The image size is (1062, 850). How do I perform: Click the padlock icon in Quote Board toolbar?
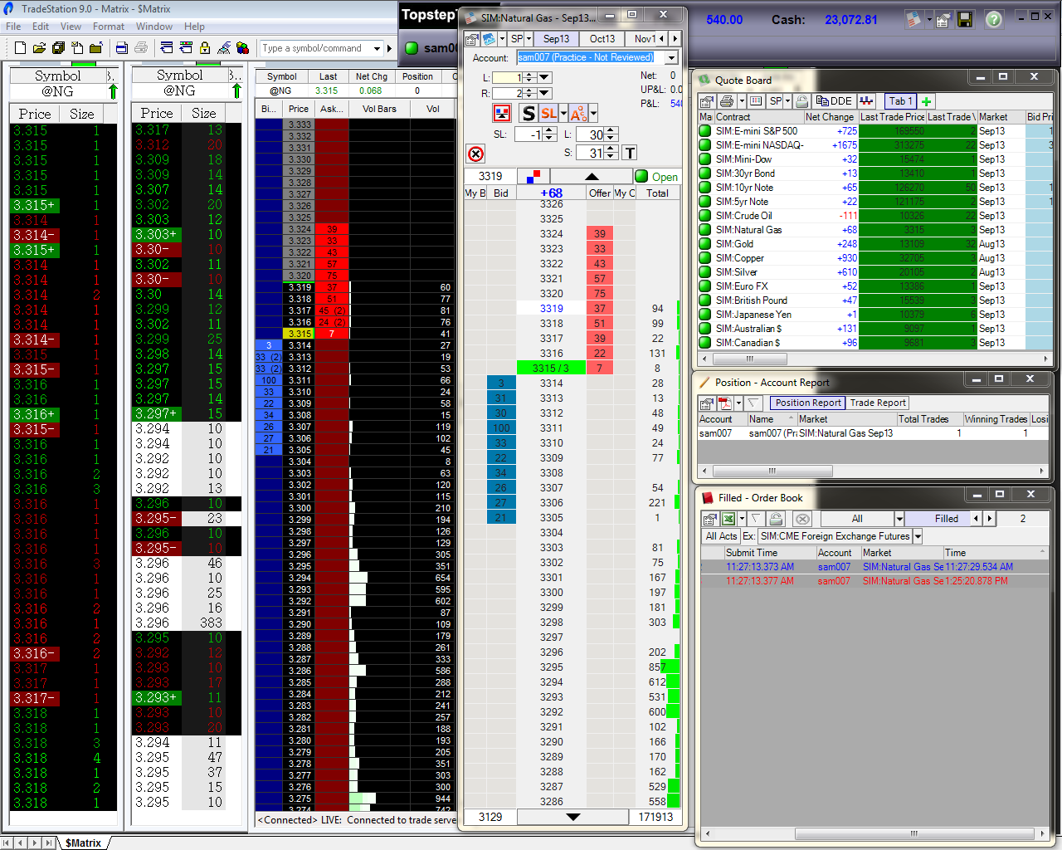coord(802,101)
